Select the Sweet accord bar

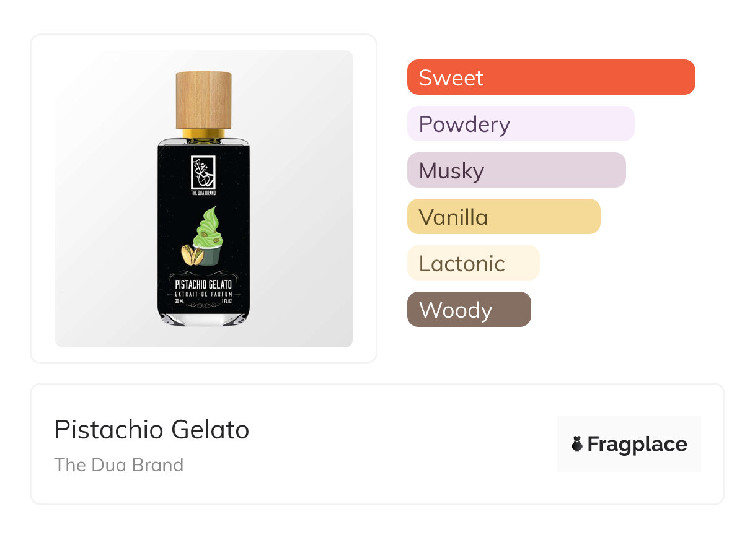[x=551, y=77]
